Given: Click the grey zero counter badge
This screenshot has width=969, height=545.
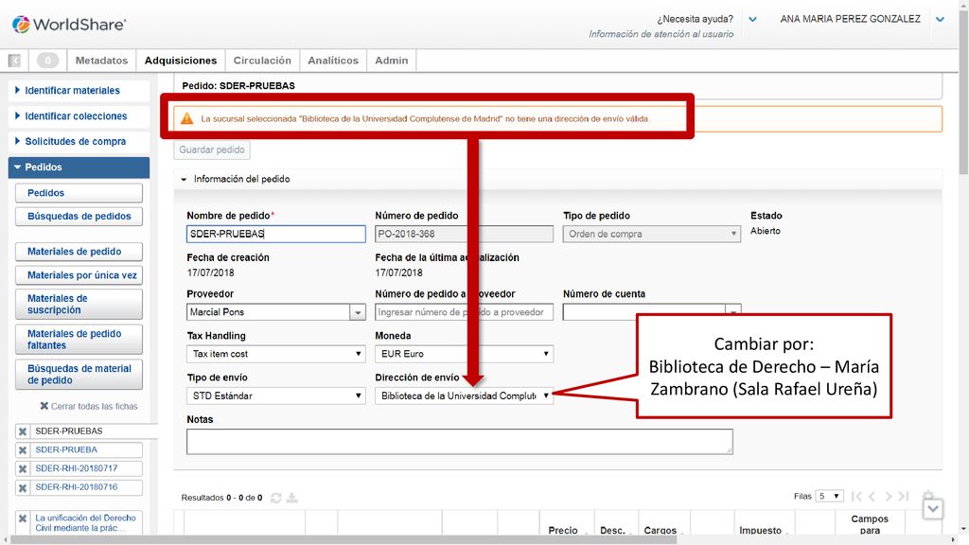Looking at the screenshot, I should pos(47,61).
